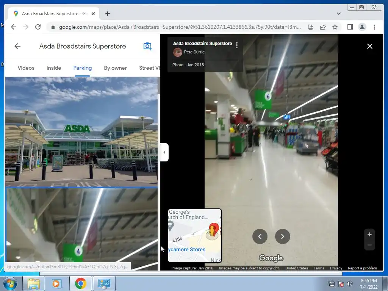The image size is (388, 291).
Task: Open the By owner tab
Action: pyautogui.click(x=115, y=68)
